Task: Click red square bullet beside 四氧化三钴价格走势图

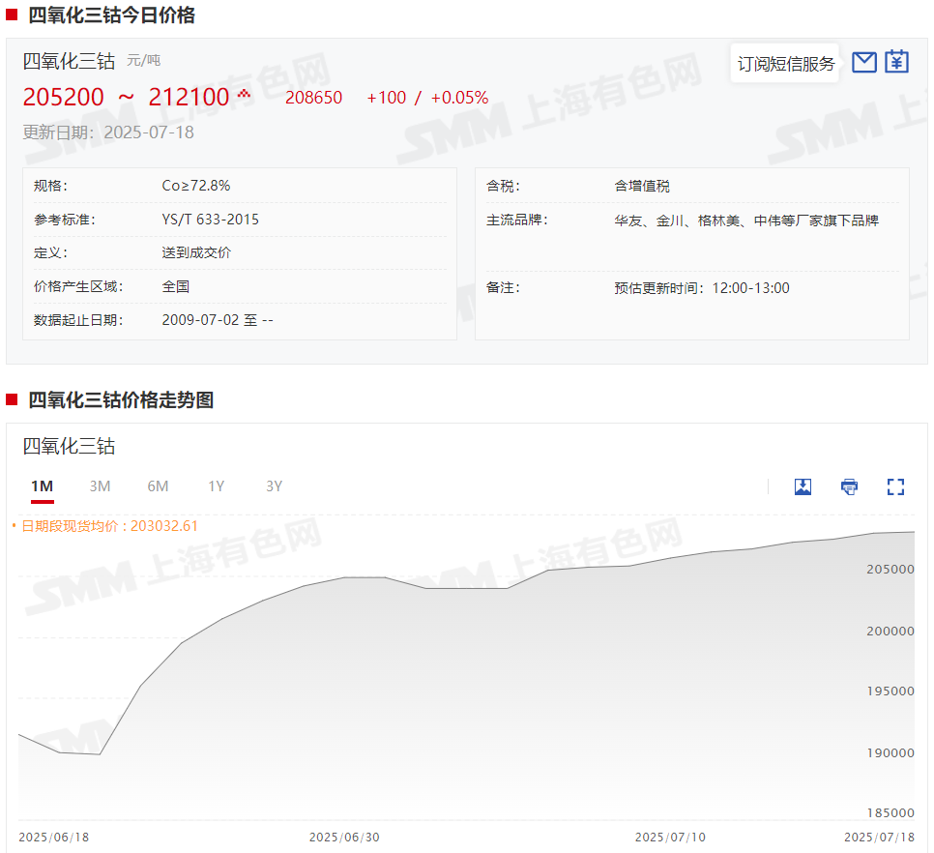Action: click(x=12, y=399)
